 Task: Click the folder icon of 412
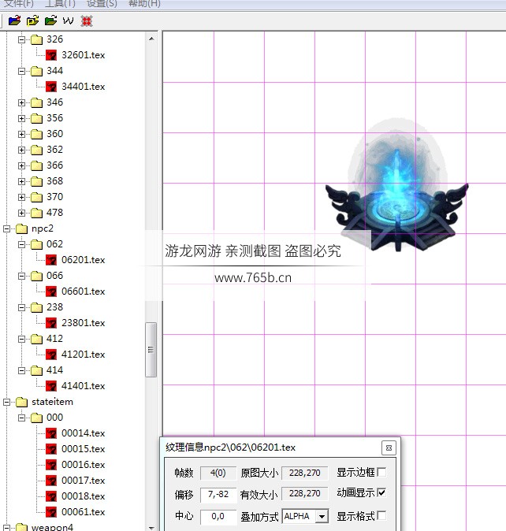pos(36,339)
